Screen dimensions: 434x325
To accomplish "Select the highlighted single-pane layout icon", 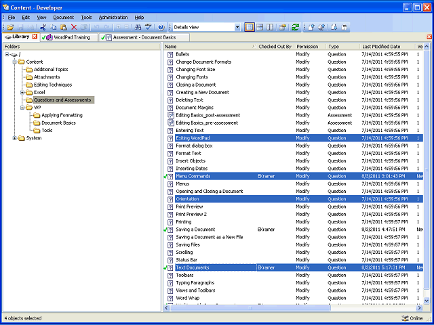I will [250, 27].
